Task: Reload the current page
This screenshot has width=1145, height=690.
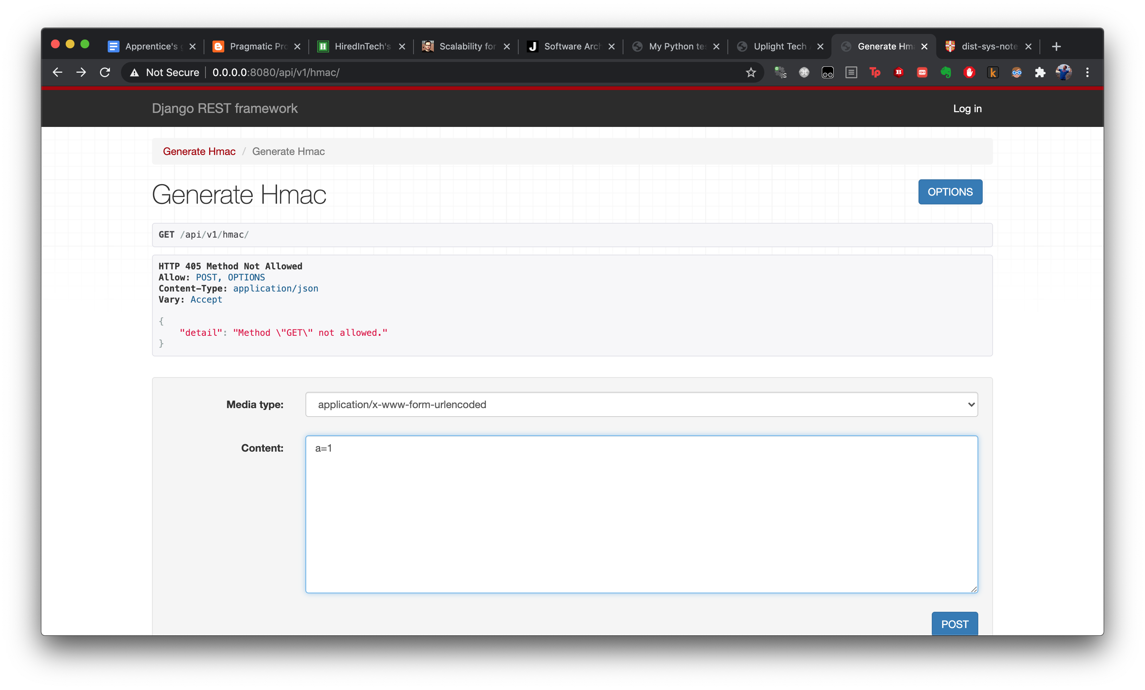Action: click(x=105, y=73)
